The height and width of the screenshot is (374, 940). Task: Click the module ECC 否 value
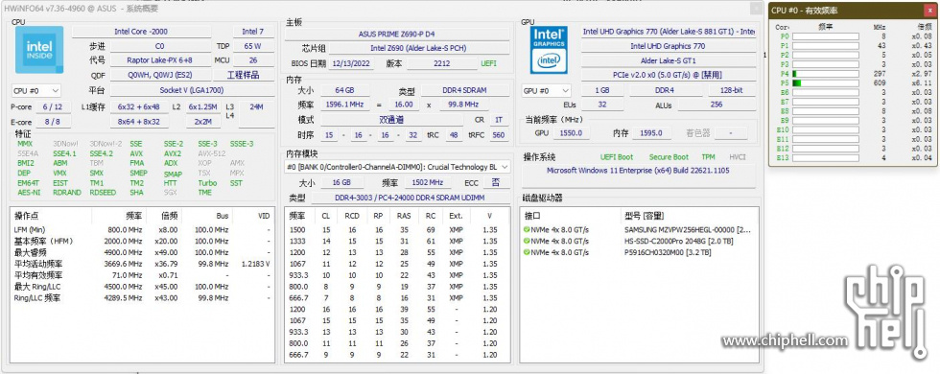(x=496, y=182)
